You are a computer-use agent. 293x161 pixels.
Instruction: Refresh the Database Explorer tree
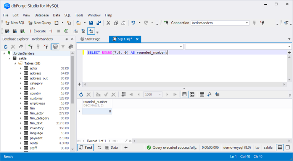coord(6,47)
